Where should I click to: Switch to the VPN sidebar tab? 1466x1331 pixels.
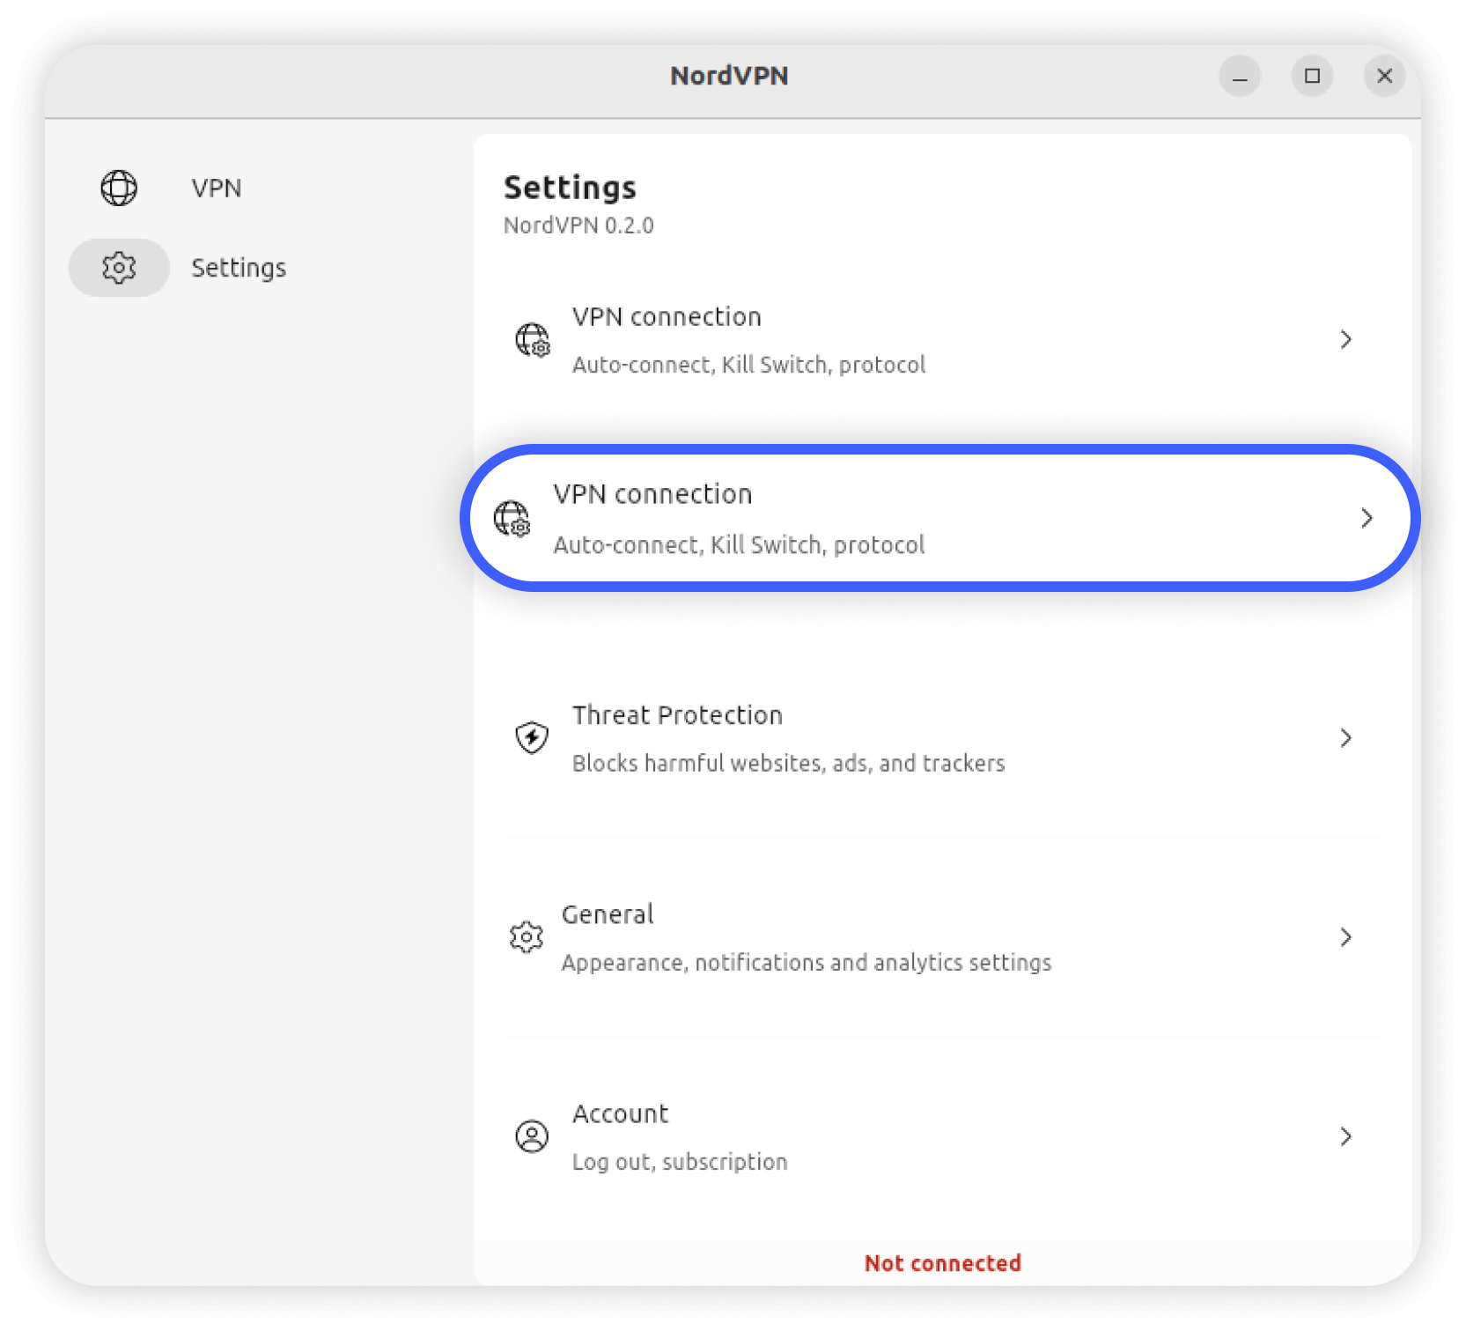[217, 189]
